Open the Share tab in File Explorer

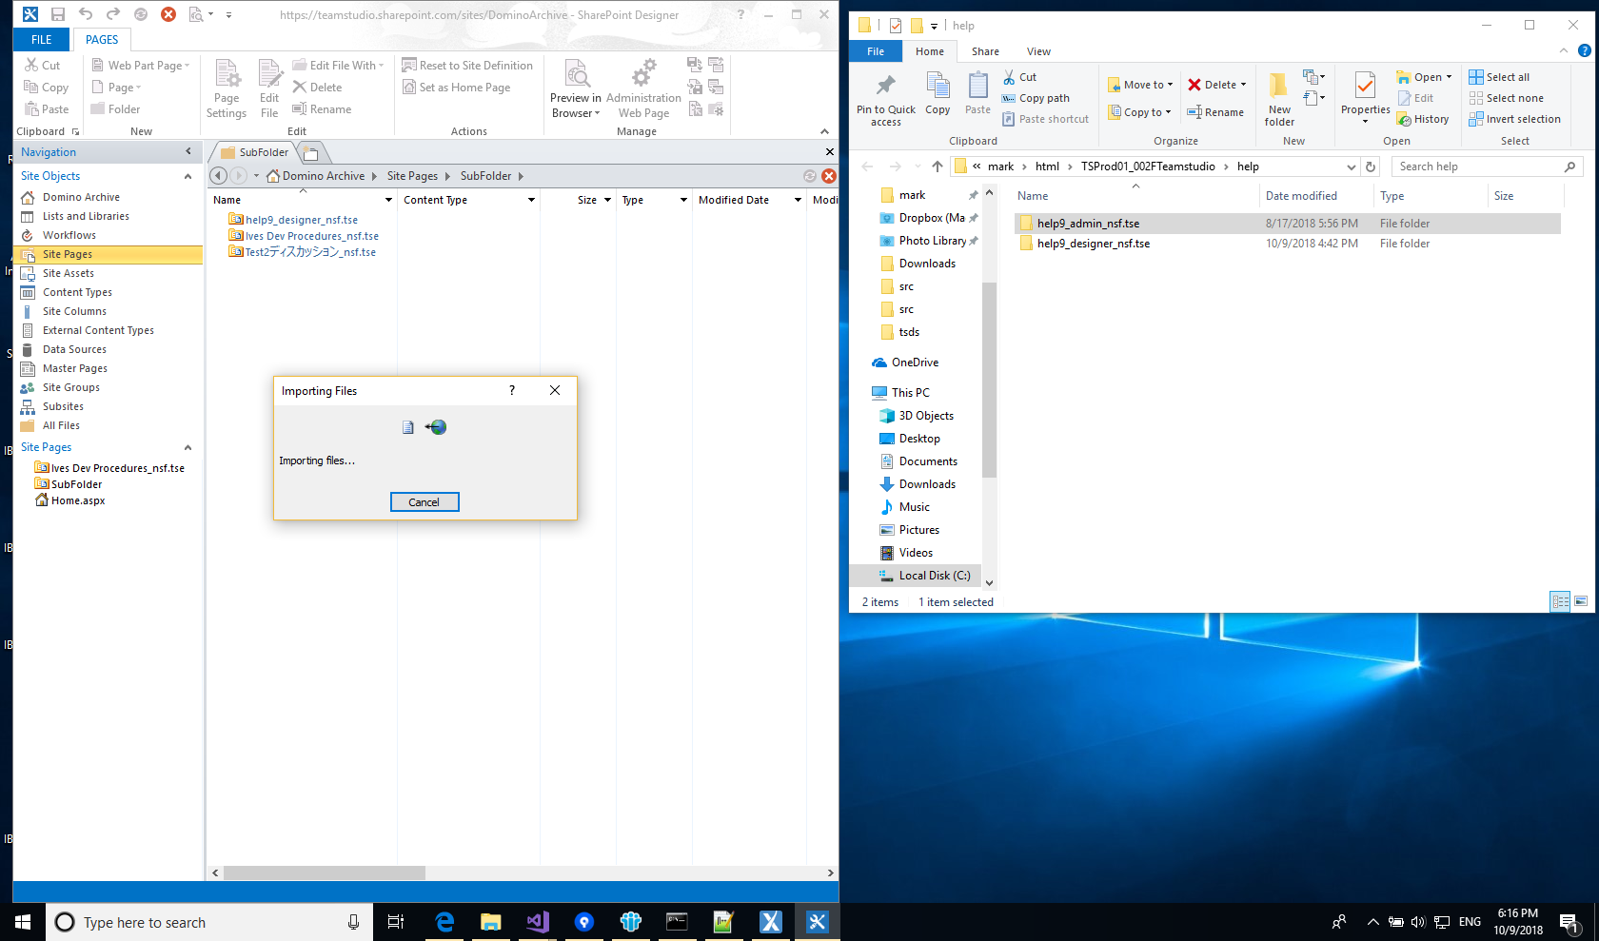(x=985, y=51)
